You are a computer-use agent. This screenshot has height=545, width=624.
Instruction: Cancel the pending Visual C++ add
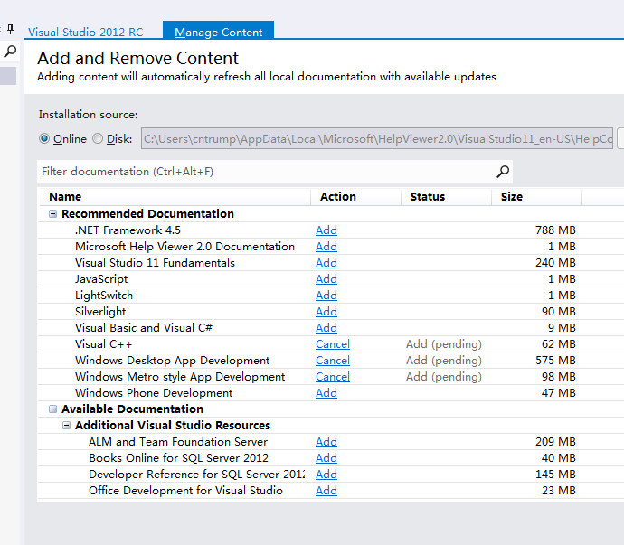pos(333,344)
